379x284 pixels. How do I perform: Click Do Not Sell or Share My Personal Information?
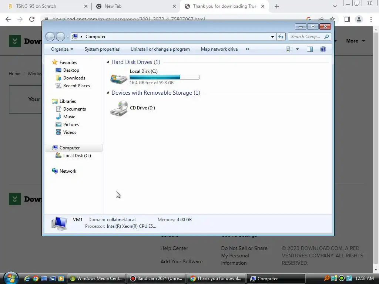pos(244,256)
